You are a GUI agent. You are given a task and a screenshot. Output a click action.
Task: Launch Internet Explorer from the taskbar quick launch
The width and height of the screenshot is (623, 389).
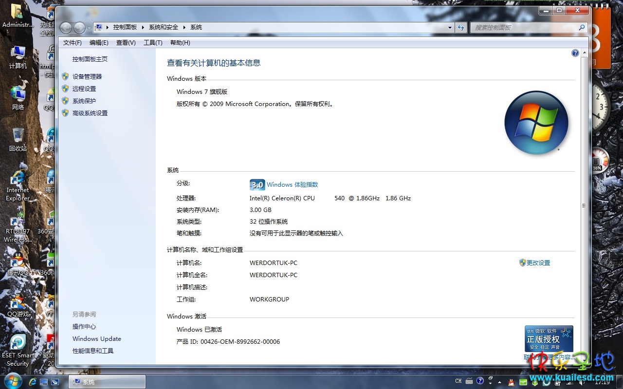(33, 382)
